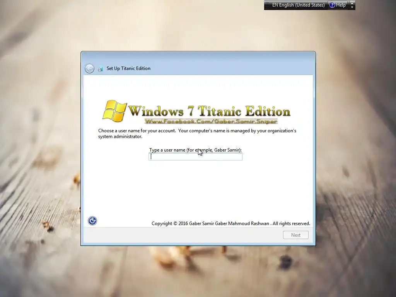Image resolution: width=396 pixels, height=297 pixels.
Task: Click the setup icon beside Set Up Titanic Edition
Action: coord(100,69)
